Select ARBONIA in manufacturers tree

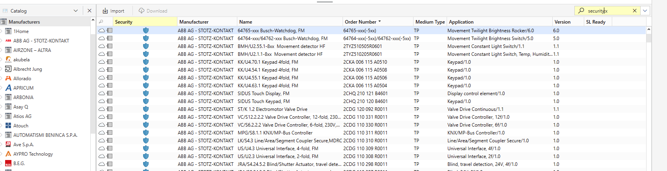tap(23, 97)
